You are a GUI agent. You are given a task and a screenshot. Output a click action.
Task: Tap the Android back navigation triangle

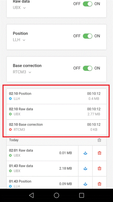click(x=31, y=195)
